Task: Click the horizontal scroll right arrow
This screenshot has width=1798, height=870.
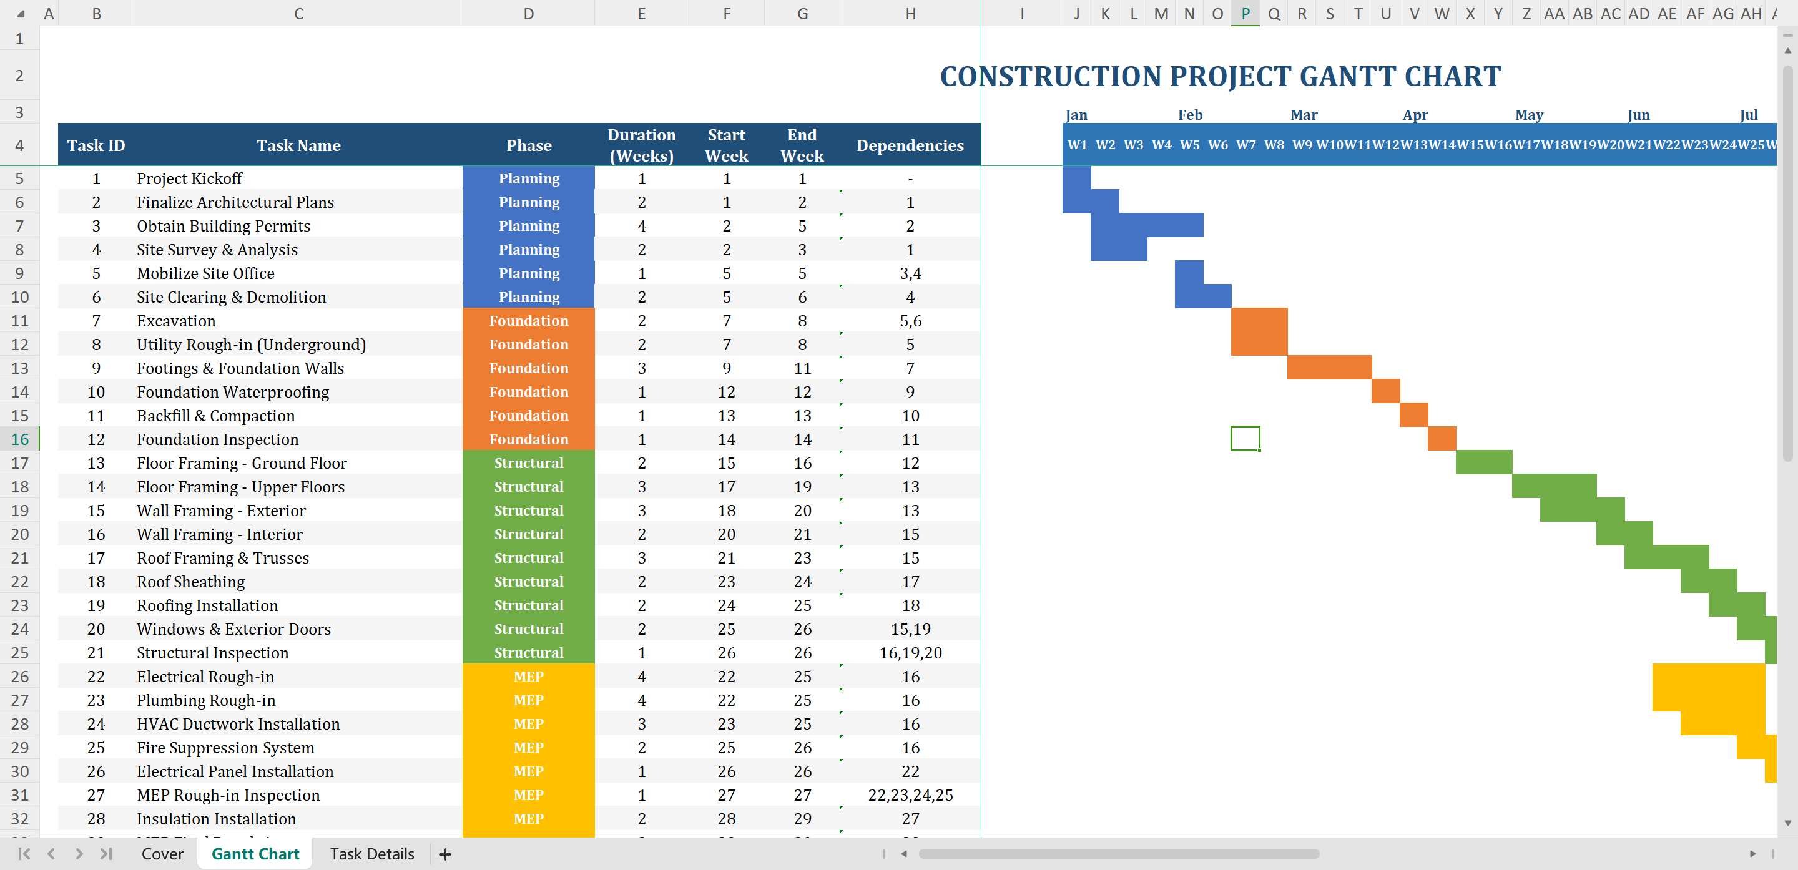Action: [1752, 853]
